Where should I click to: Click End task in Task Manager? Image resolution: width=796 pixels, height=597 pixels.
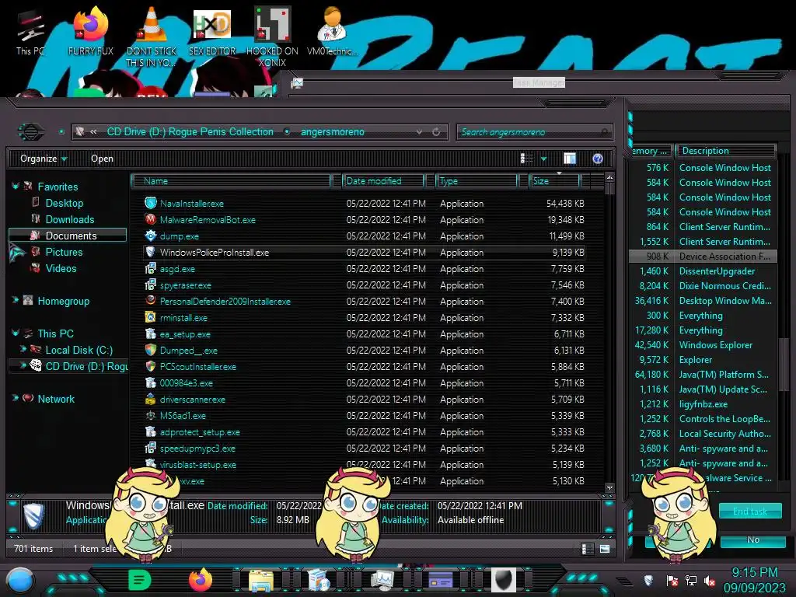coord(750,511)
